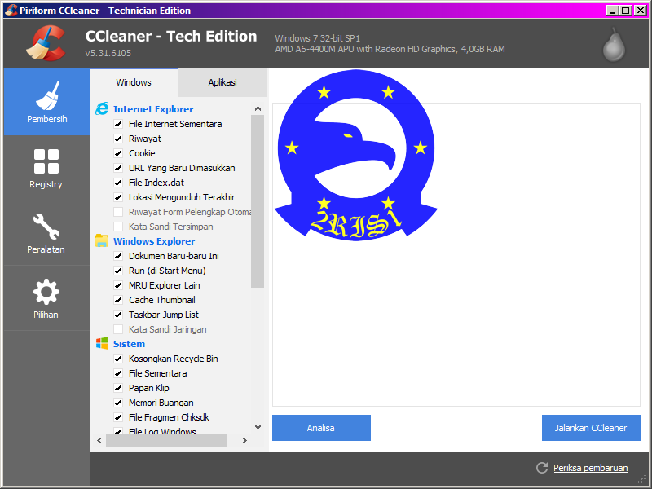
Task: Uncheck File Index.dat
Action: coord(118,183)
